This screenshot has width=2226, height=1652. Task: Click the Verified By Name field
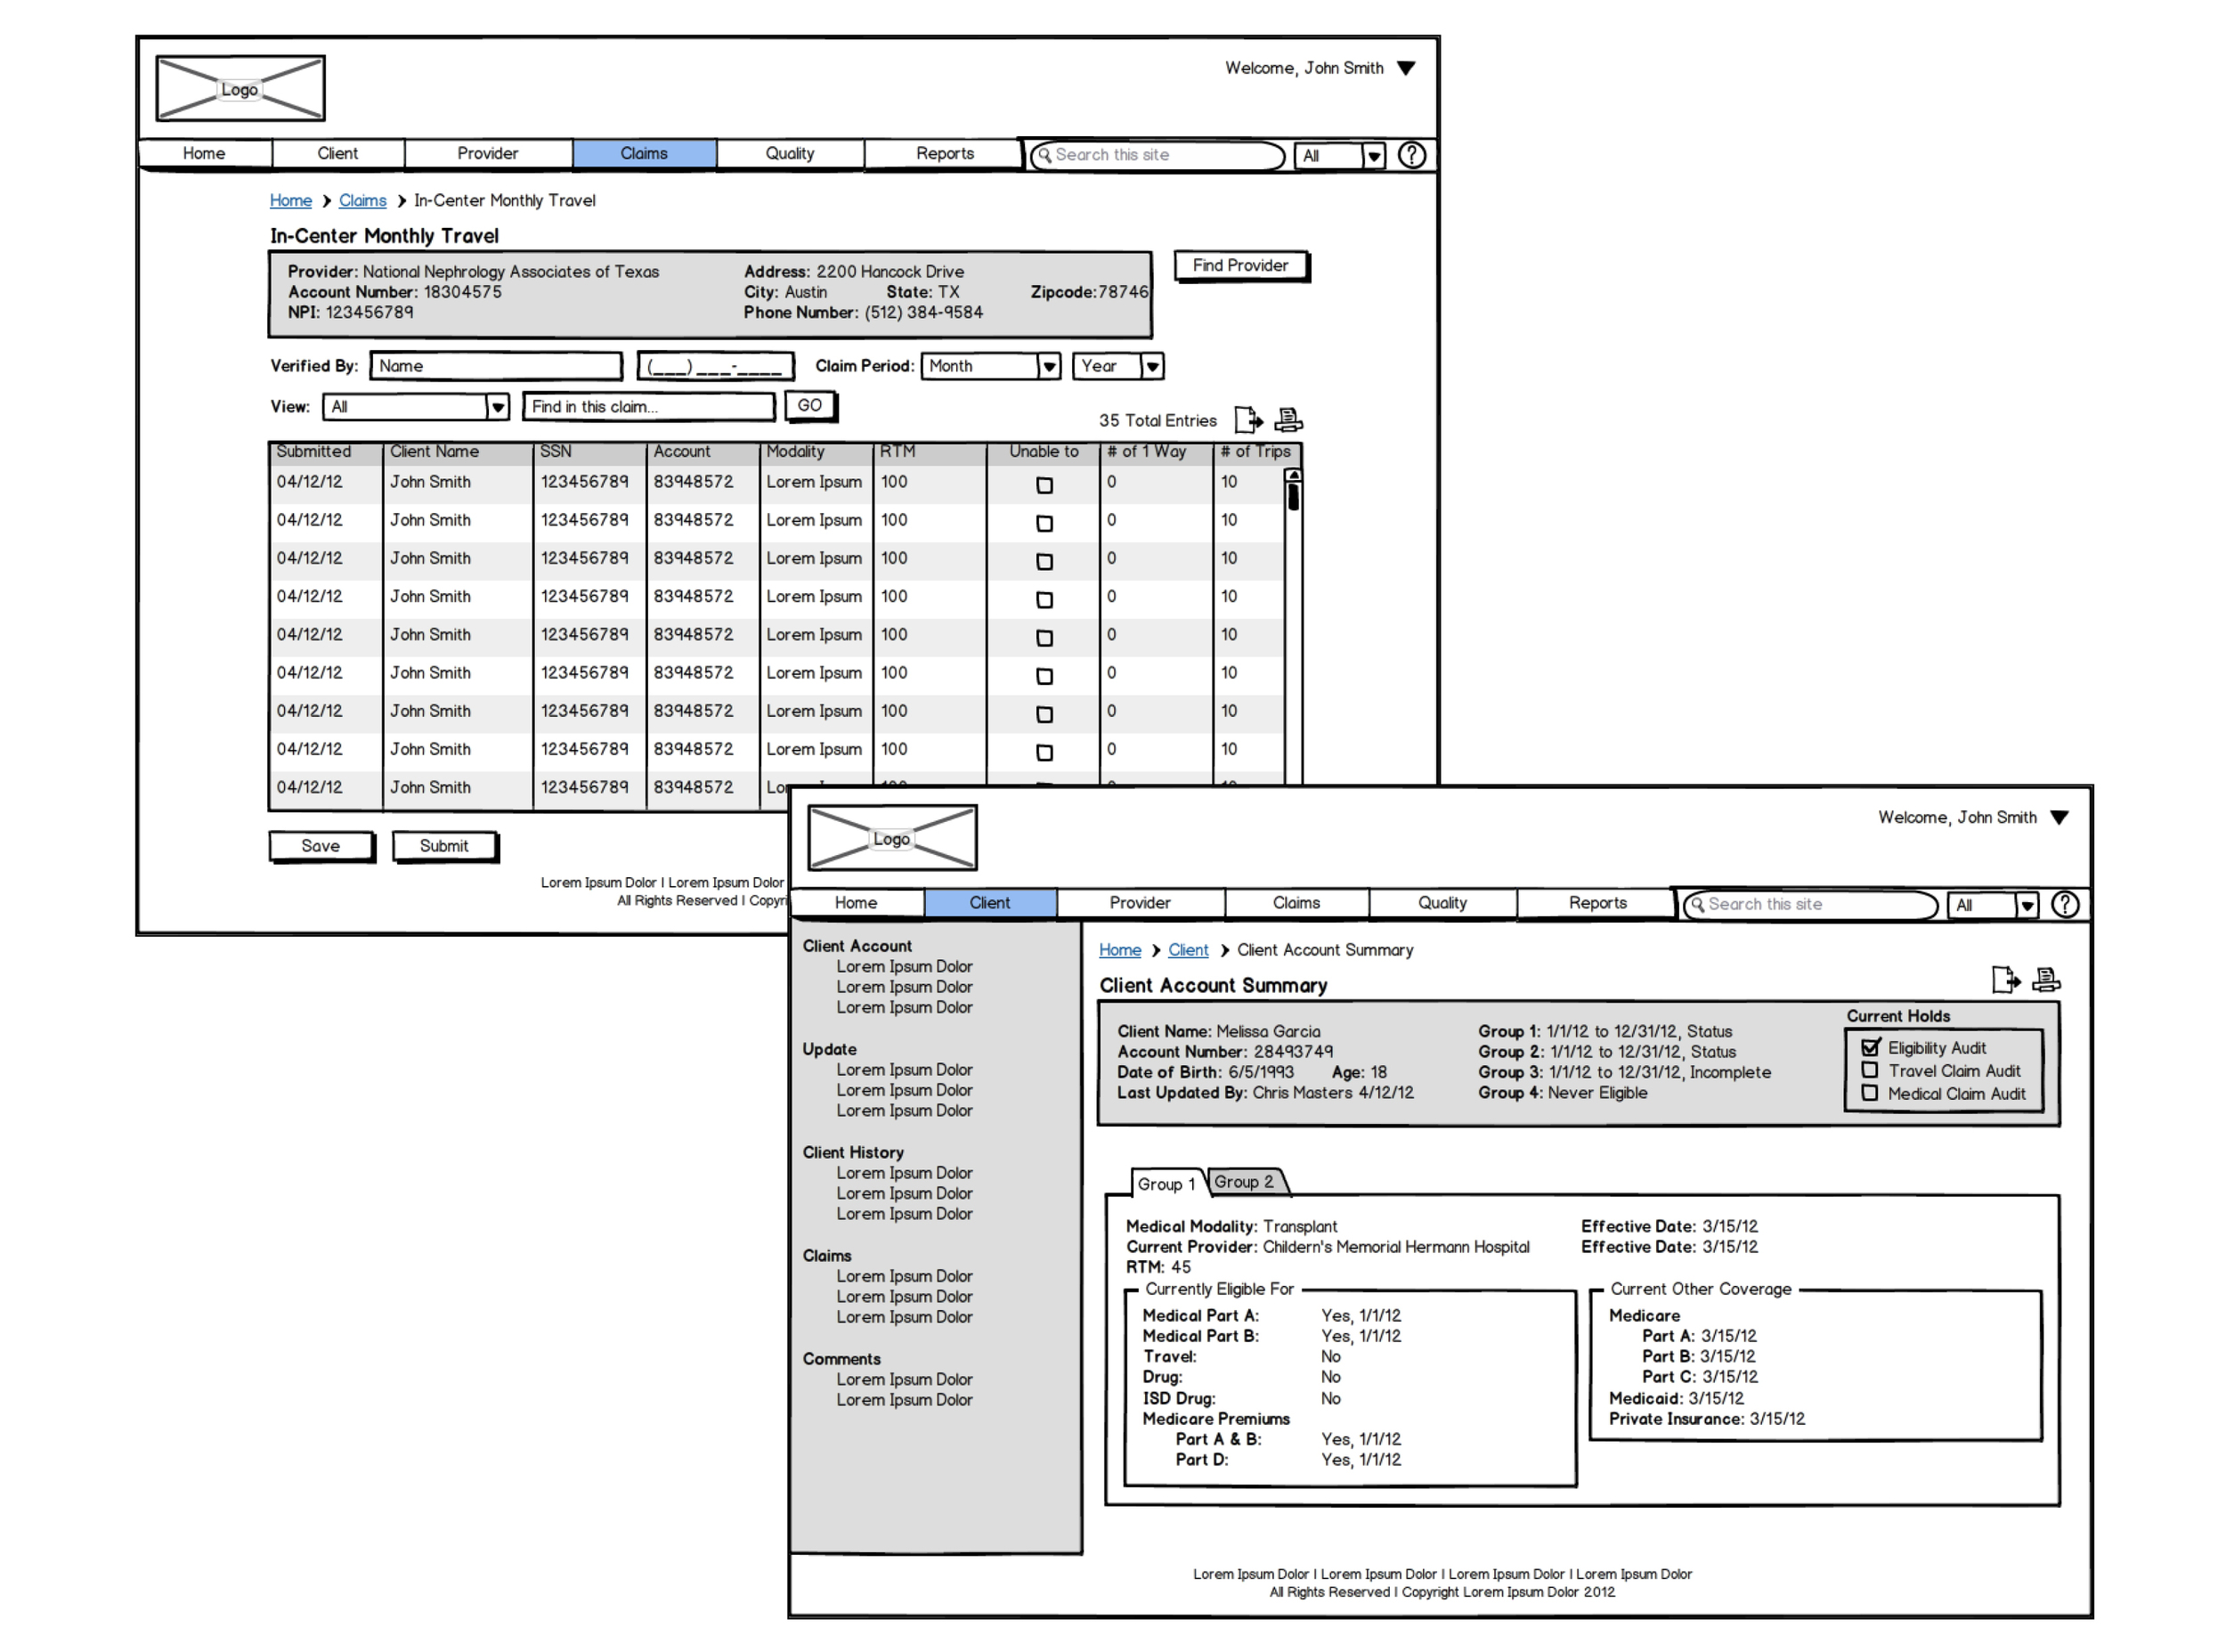496,366
